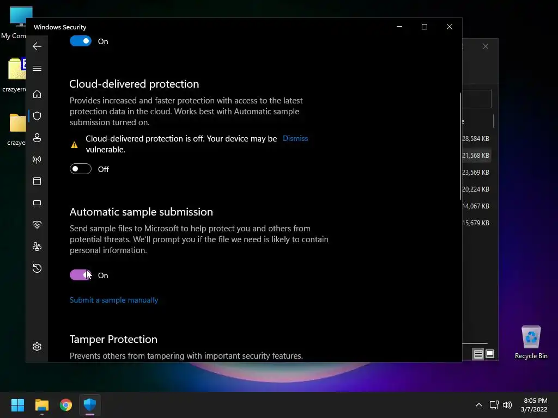This screenshot has height=418, width=558.
Task: Click the Windows Security vertical scrollbar
Action: [x=460, y=146]
